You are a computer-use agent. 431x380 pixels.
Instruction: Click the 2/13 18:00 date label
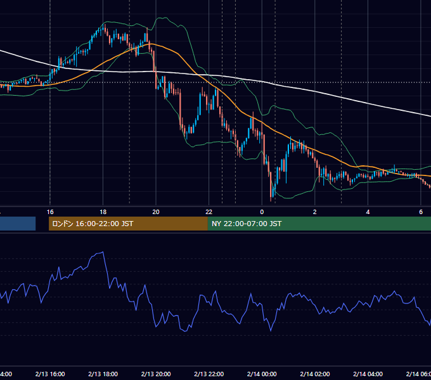pyautogui.click(x=103, y=374)
